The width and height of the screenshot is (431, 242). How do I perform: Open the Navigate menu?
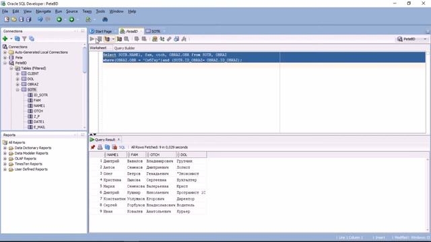click(x=43, y=11)
